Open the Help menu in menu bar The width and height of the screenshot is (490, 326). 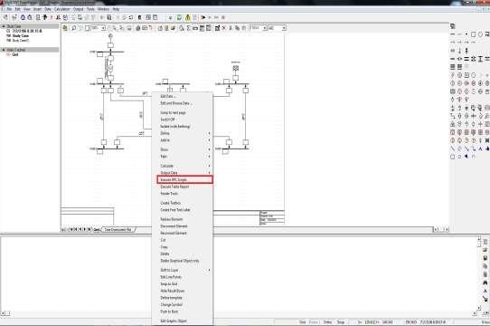coord(116,9)
